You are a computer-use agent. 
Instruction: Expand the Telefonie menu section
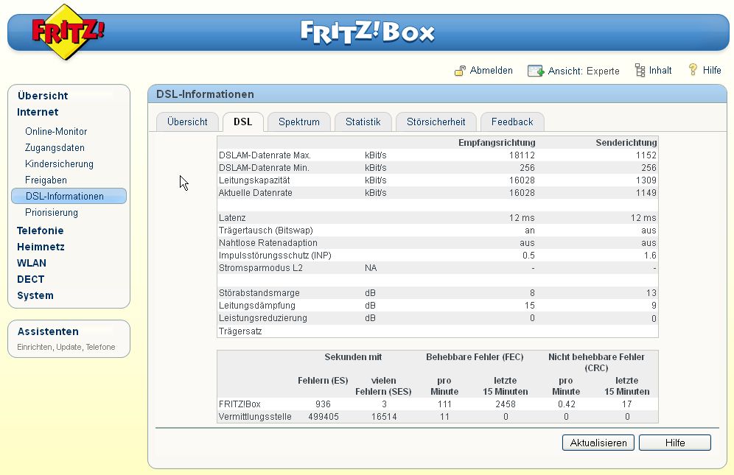click(40, 231)
